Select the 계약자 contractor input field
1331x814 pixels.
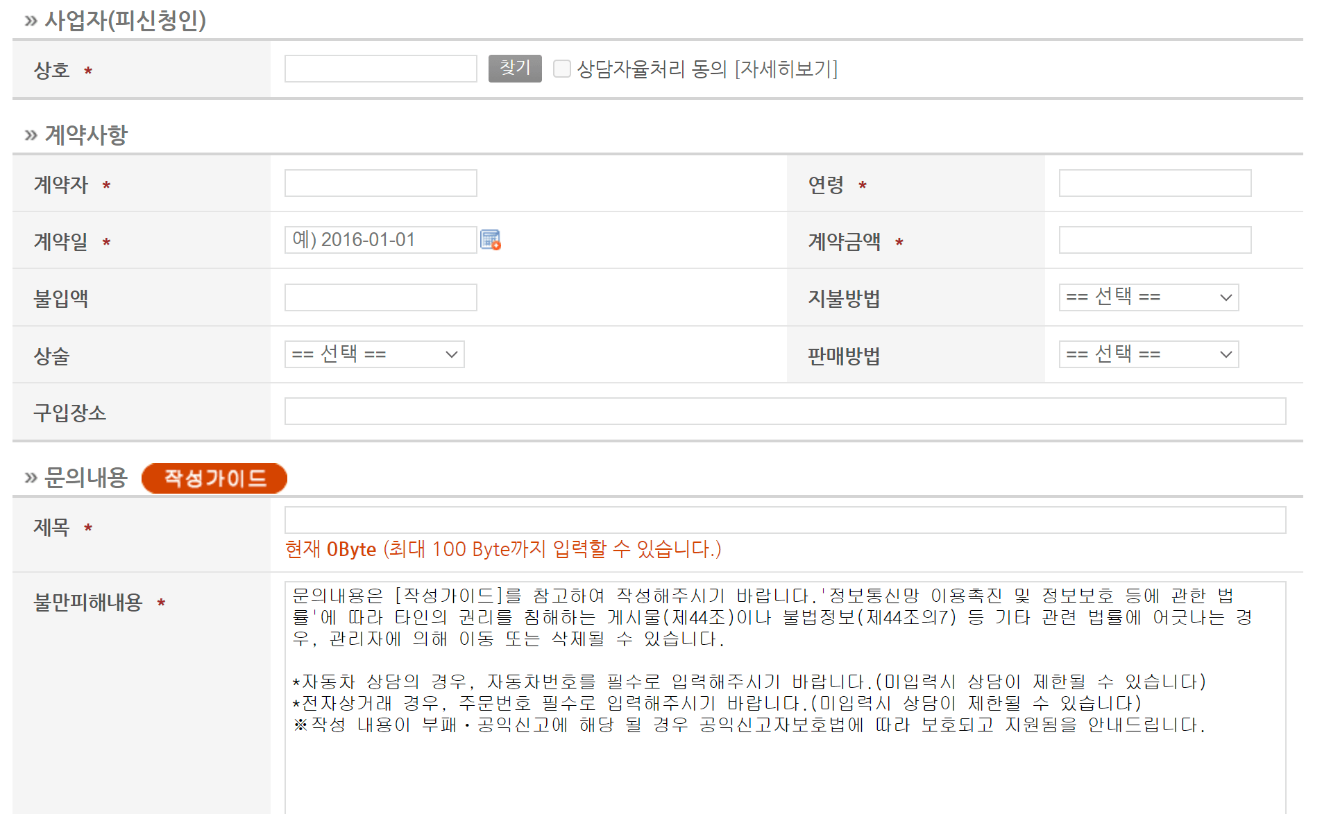click(380, 182)
